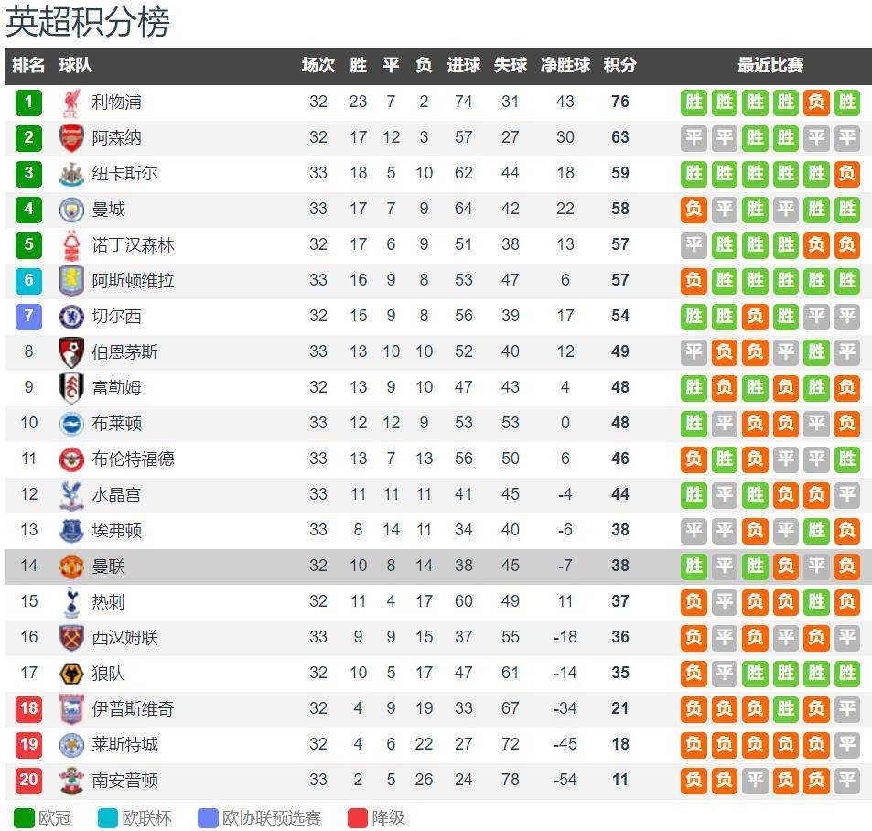Click the Manchester United crest icon

(71, 567)
